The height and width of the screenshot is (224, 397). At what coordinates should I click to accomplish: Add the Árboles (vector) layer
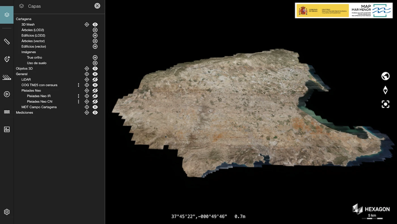(95, 41)
